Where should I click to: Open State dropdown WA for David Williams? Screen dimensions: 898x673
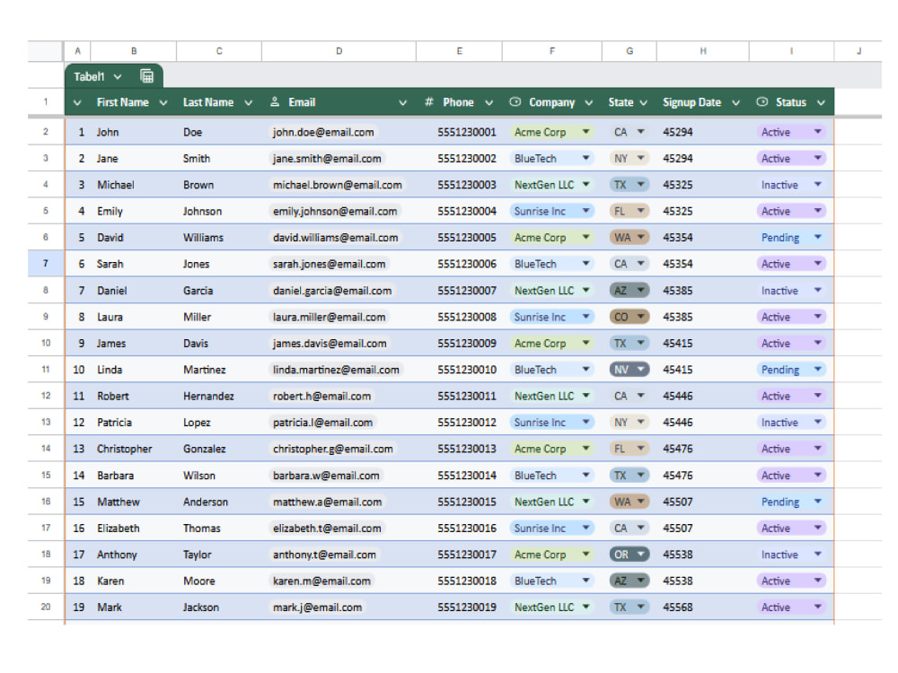[x=641, y=237]
